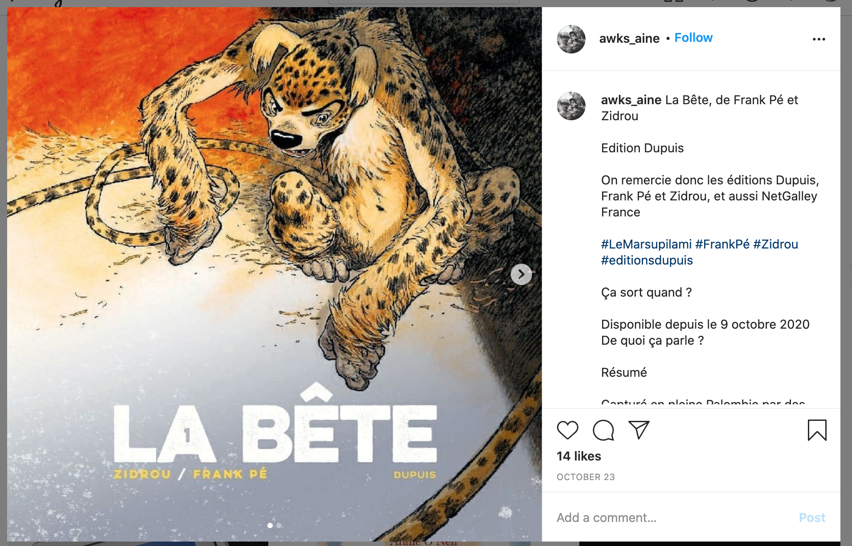Screen dimensions: 852x546
Task: Save post with bookmark icon
Action: (817, 430)
